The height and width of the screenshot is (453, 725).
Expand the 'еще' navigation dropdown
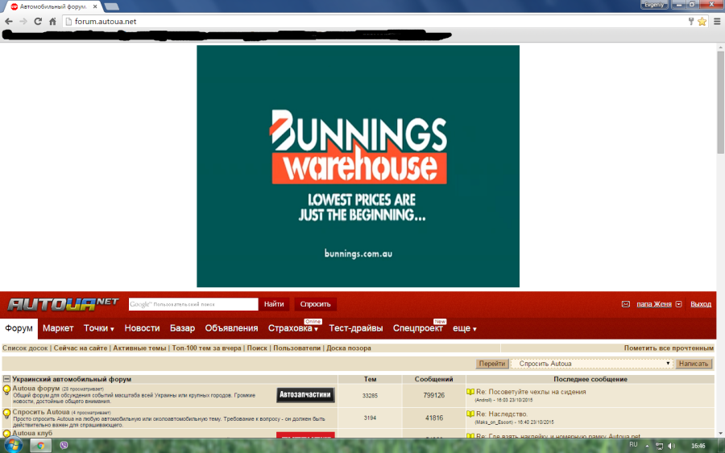tap(464, 328)
